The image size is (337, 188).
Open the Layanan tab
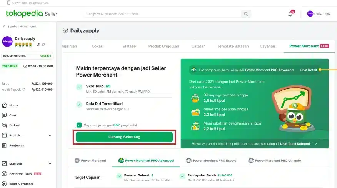(x=268, y=46)
